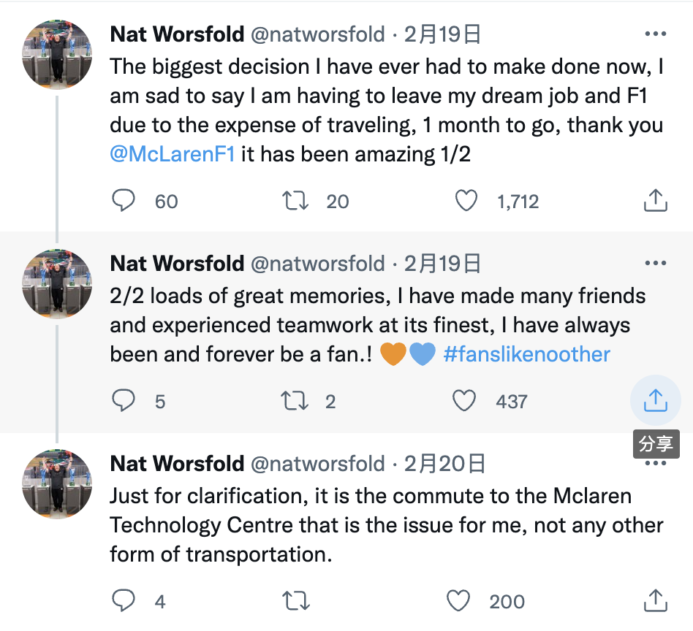693x631 pixels.
Task: Reply to the commute clarification tweet
Action: [124, 601]
